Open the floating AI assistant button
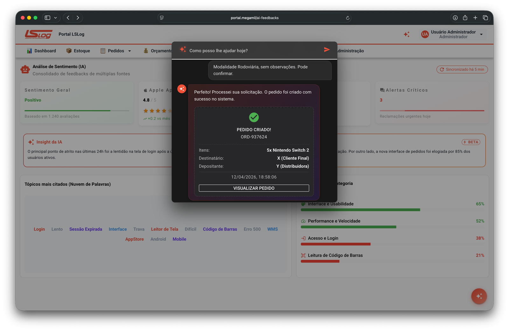509x331 pixels. point(479,296)
